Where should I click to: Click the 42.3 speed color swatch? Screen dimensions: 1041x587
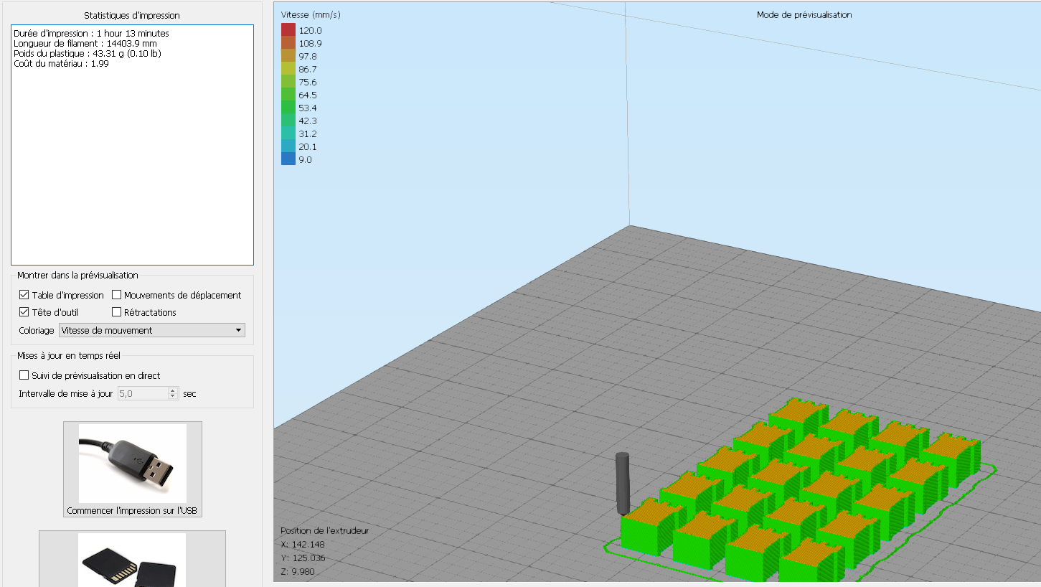[288, 121]
